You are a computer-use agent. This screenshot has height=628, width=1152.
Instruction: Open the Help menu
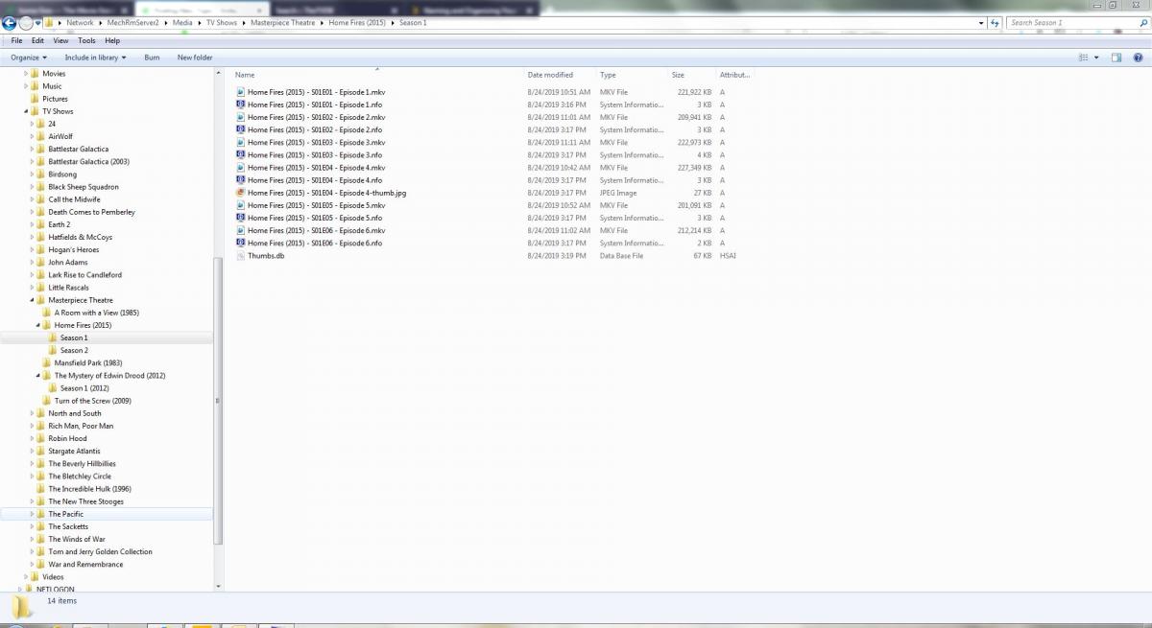[112, 41]
